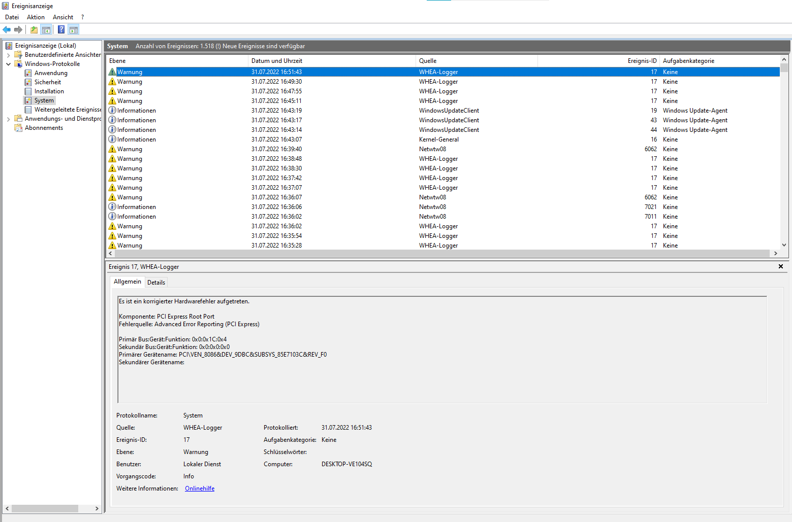Sort by the Quelle column header

(477, 61)
